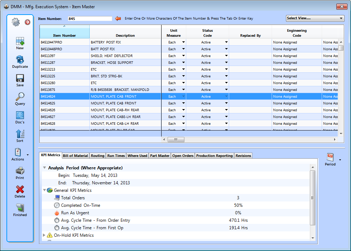Open the Revisions tab

click(x=243, y=156)
